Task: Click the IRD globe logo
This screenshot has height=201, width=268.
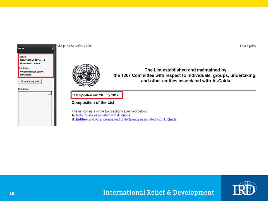Action: [245, 188]
